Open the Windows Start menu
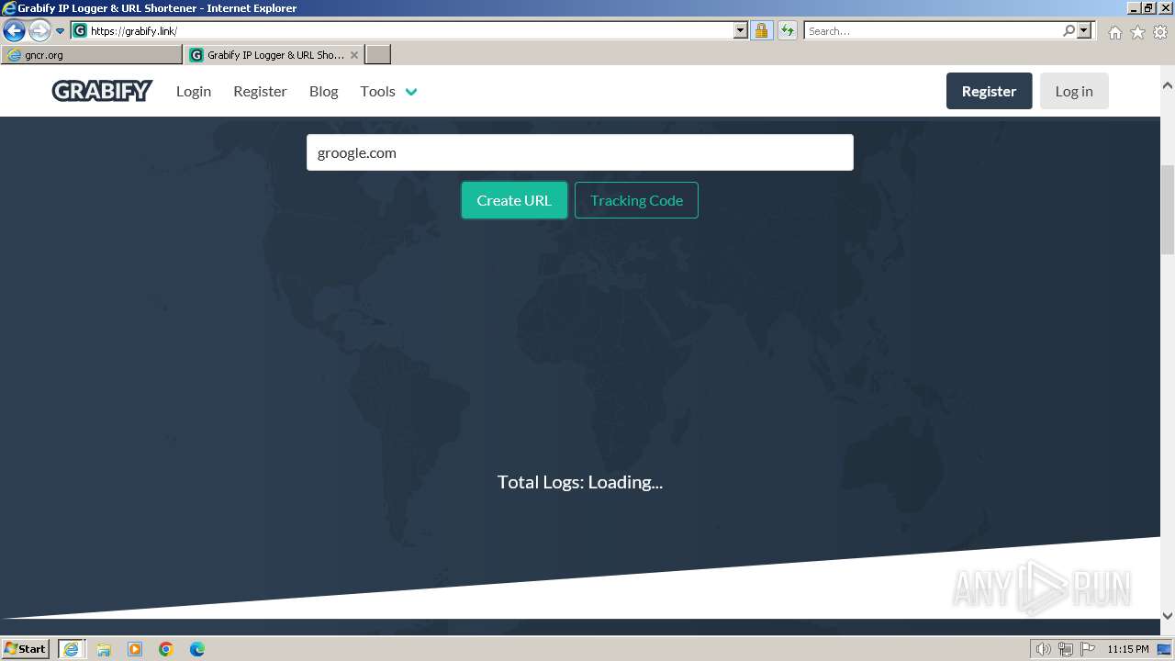 pos(25,649)
